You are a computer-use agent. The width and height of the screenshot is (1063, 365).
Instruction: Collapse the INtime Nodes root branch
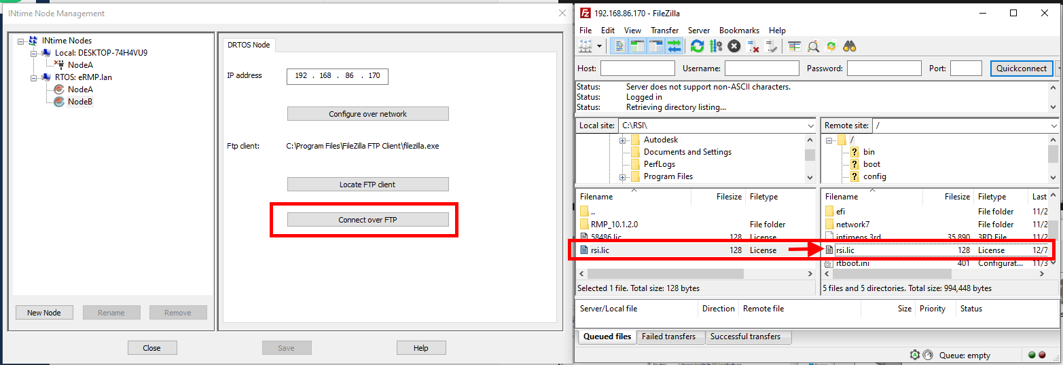(21, 41)
